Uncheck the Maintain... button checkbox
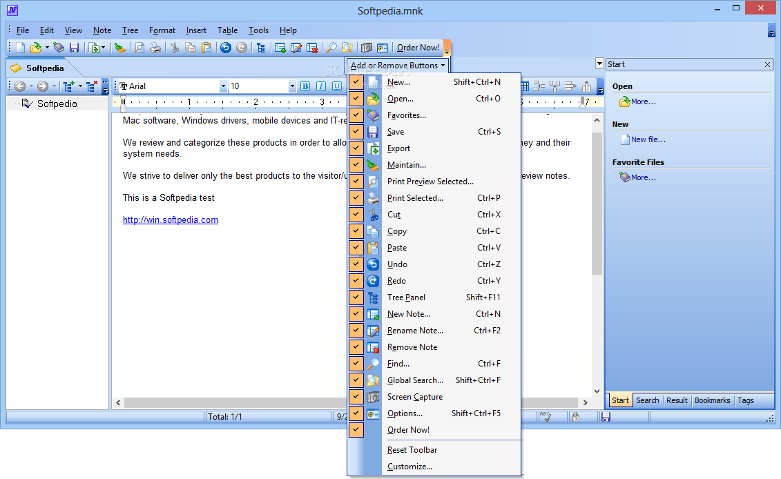Image resolution: width=781 pixels, height=479 pixels. tap(356, 165)
